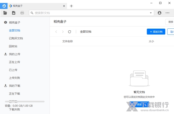Screen dimensions: 174x114
Task: Open a new tab with the plus icon
Action: pos(71,6)
